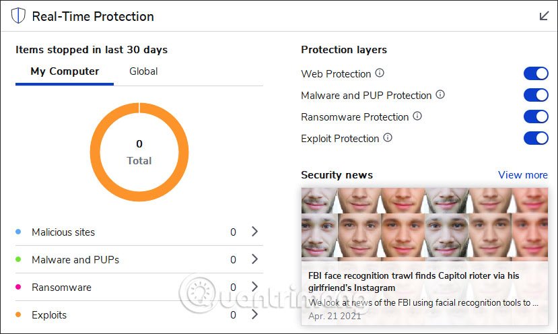Click the Web Protection info icon
Image resolution: width=558 pixels, height=334 pixels.
[380, 73]
